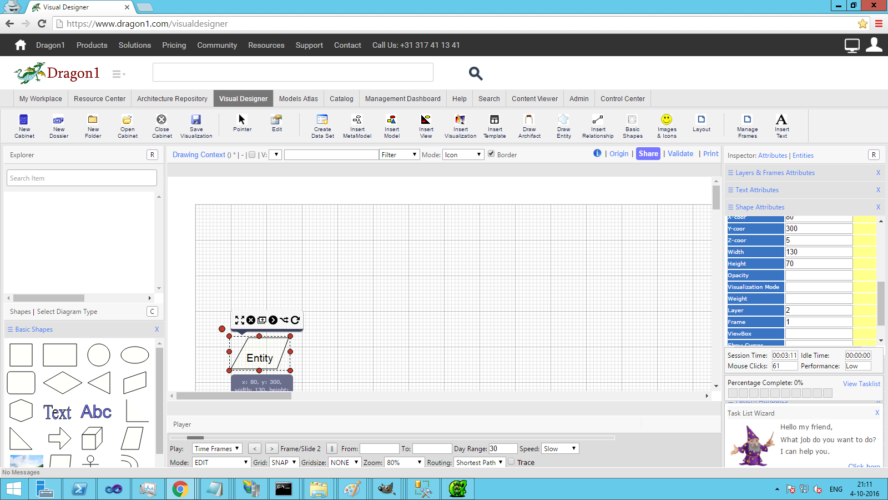Click Insert Relationship icon
The image size is (888, 500).
point(598,119)
